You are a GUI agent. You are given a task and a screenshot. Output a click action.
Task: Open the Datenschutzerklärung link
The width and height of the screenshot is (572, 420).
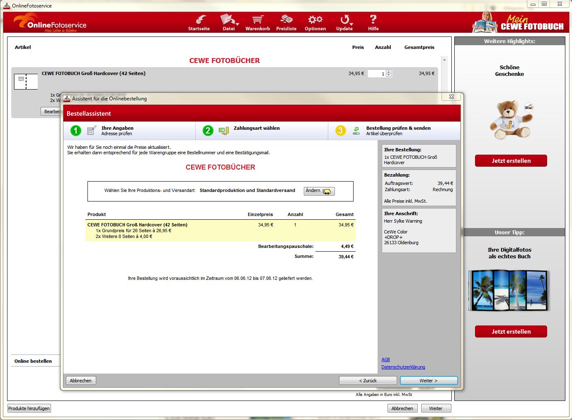(403, 367)
